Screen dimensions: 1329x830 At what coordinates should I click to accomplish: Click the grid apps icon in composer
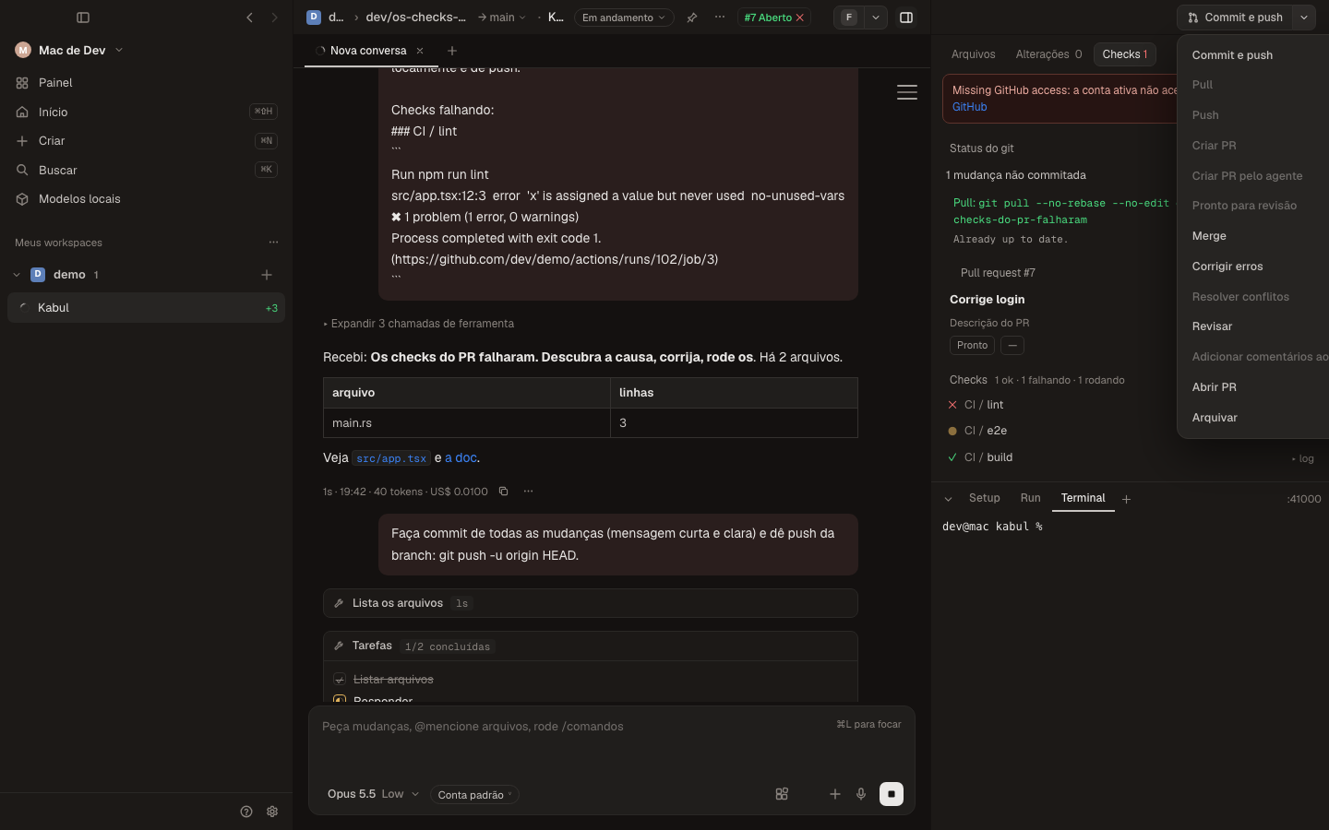(x=782, y=794)
